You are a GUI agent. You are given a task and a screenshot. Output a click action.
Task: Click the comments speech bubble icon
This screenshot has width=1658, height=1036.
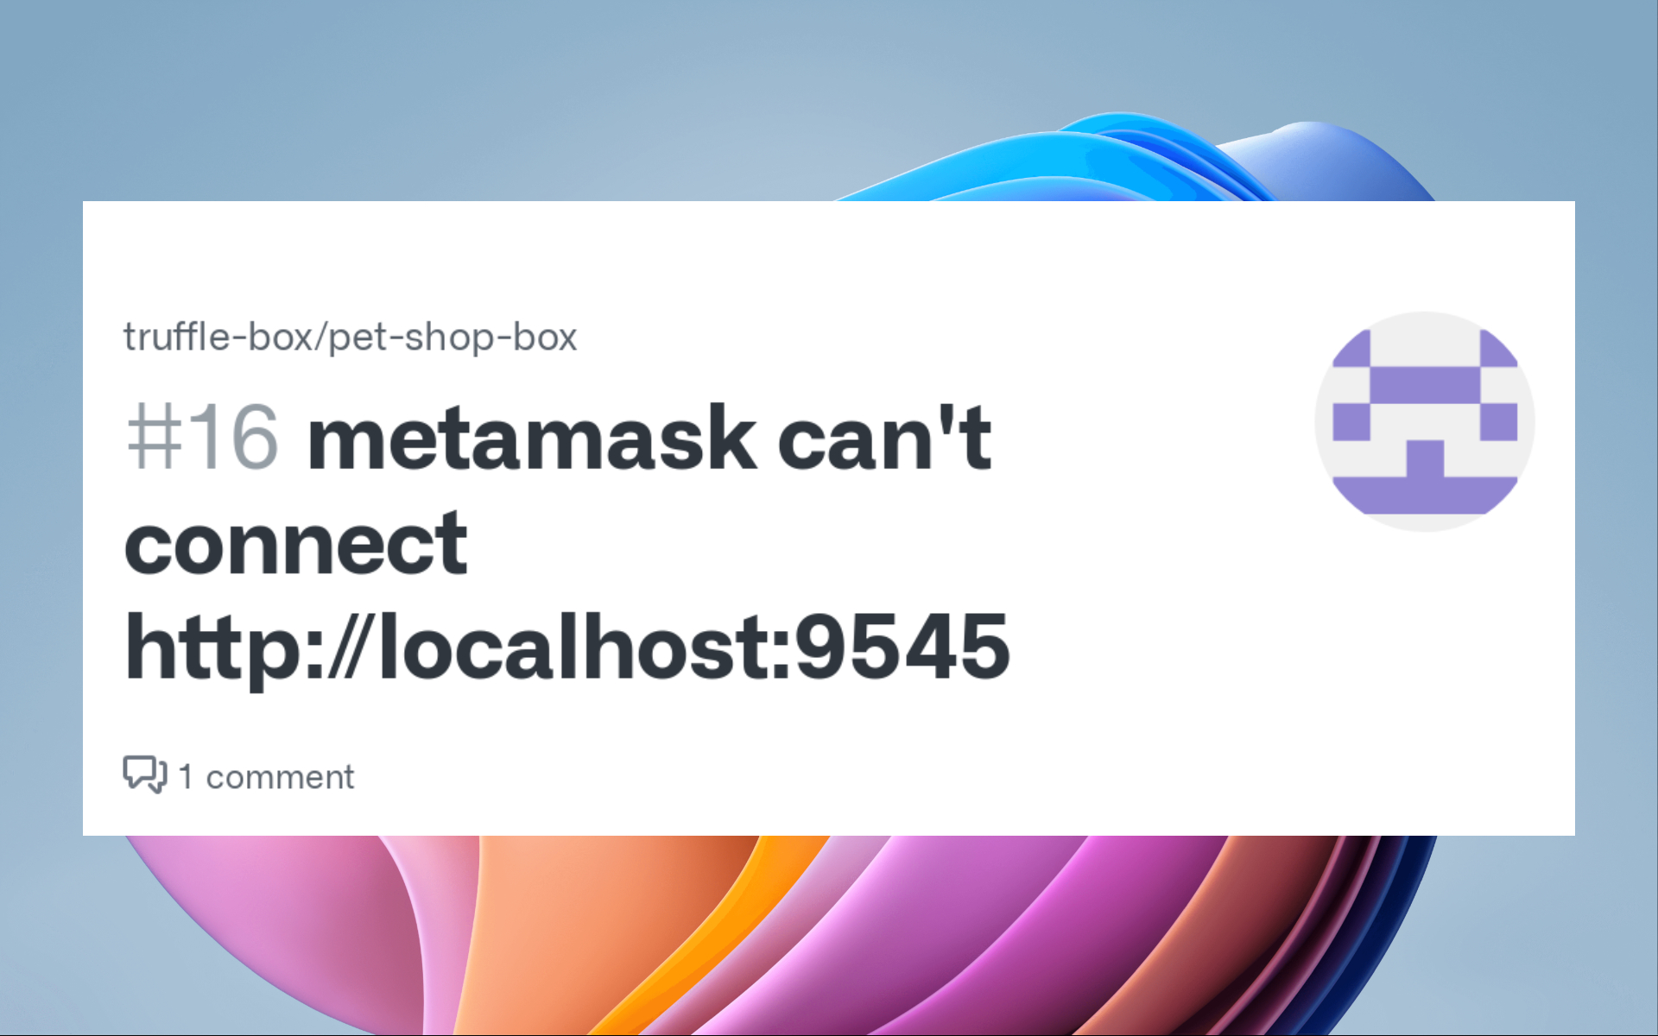(x=144, y=774)
